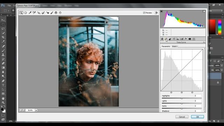Open the Tone Curve panel icon
This screenshot has height=126, width=224.
point(166,39)
